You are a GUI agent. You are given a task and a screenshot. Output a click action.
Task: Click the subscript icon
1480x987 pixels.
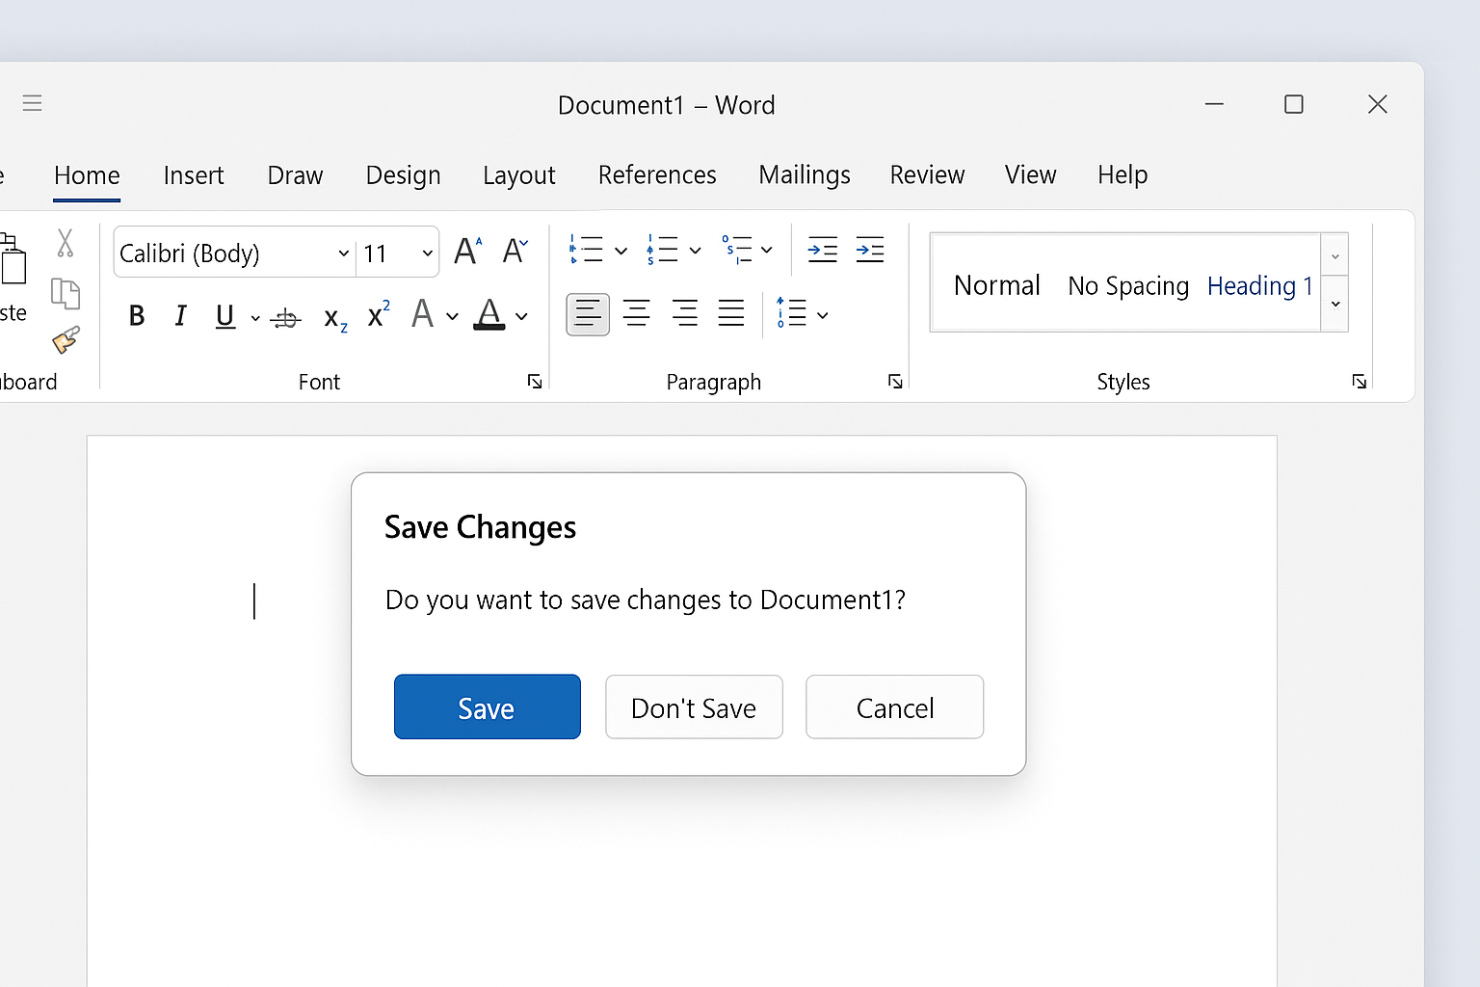(334, 317)
